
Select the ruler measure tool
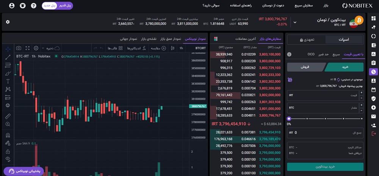coord(8,116)
